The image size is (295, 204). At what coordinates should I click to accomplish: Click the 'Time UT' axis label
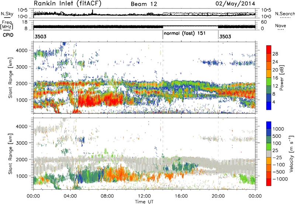pos(144,202)
